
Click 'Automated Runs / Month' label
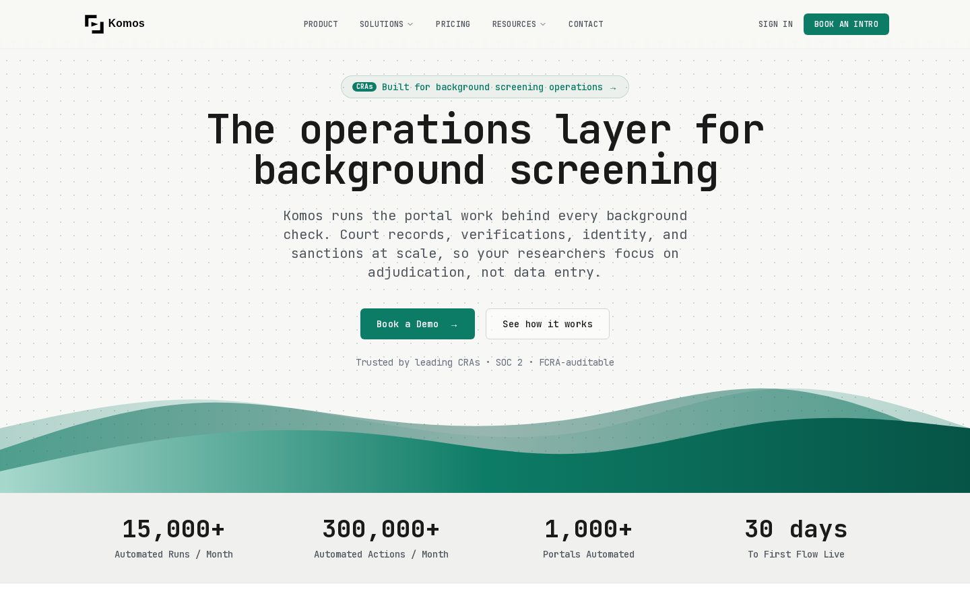174,554
